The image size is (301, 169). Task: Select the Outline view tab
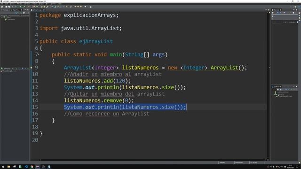click(x=276, y=87)
